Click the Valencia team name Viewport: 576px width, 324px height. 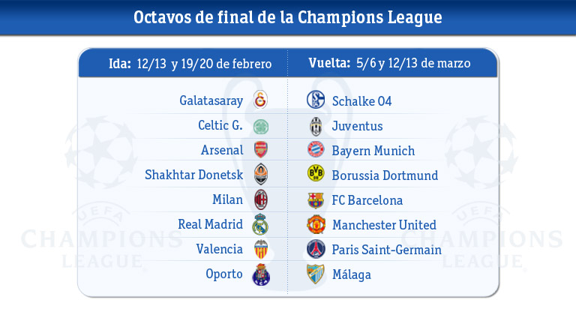(x=219, y=249)
